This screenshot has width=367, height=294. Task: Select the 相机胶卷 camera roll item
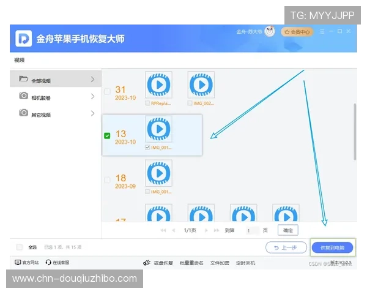pos(56,96)
